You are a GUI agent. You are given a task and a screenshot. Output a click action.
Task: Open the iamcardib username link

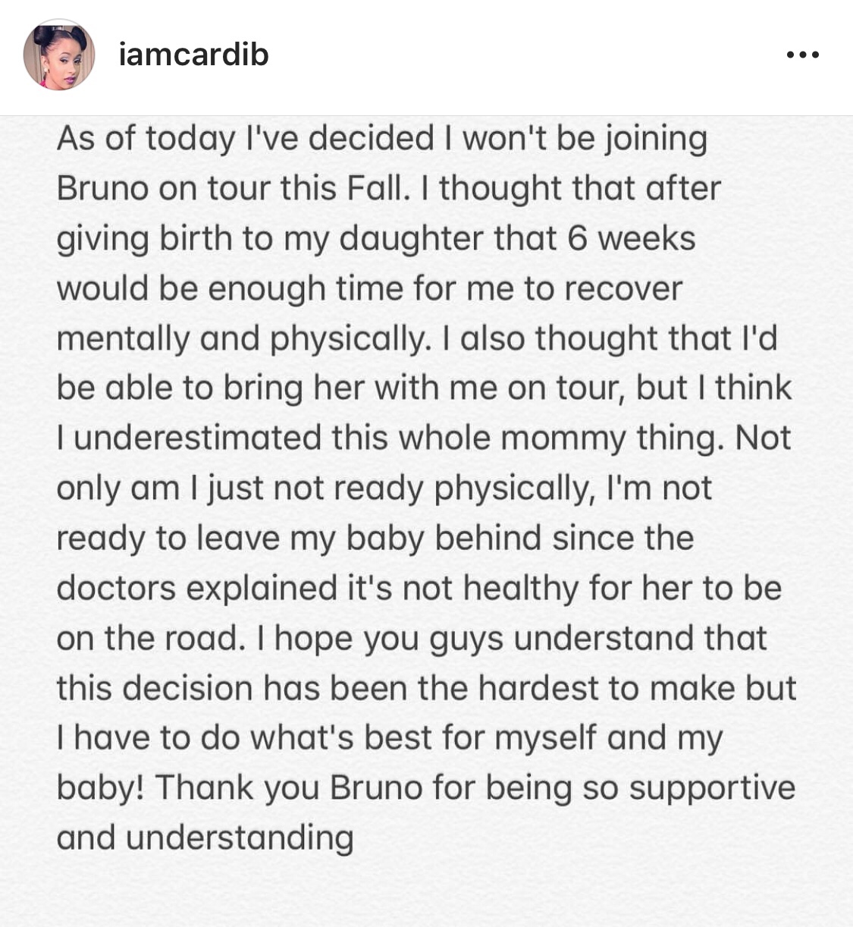pyautogui.click(x=194, y=55)
